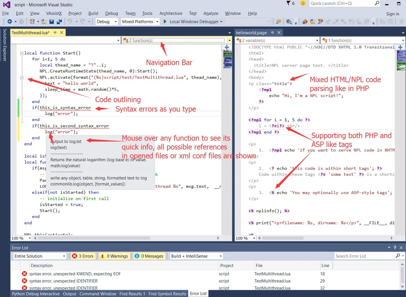This screenshot has width=406, height=297.
Task: Expand the '2 variable(s)' navigation dropdown
Action: [317, 41]
